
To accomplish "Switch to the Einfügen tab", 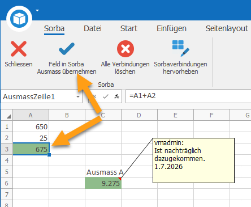I will click(x=171, y=28).
